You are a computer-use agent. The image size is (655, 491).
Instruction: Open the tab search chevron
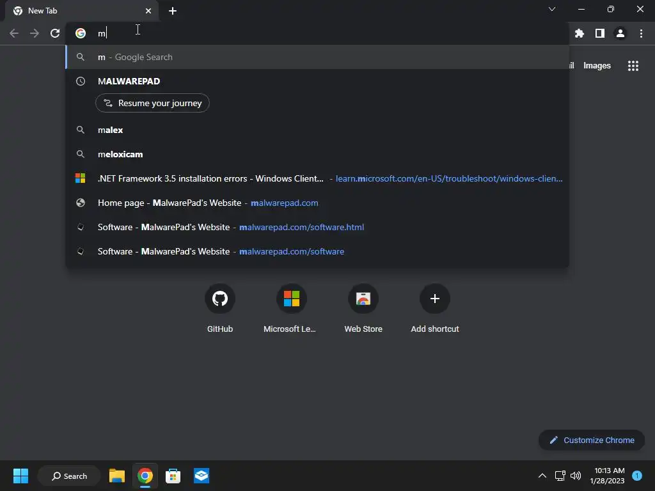tap(552, 9)
